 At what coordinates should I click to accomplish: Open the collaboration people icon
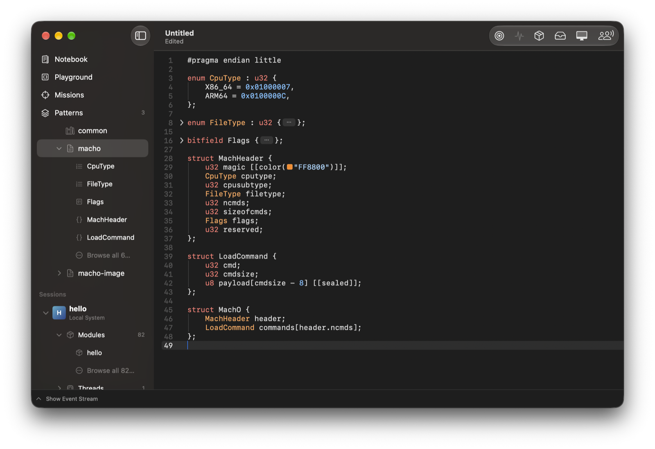click(606, 36)
